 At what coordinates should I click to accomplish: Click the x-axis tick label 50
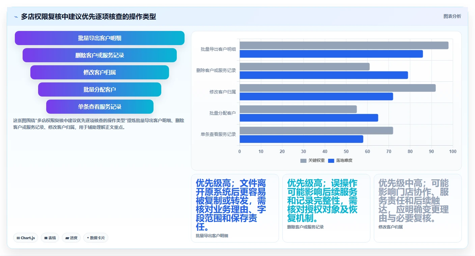[x=346, y=152]
